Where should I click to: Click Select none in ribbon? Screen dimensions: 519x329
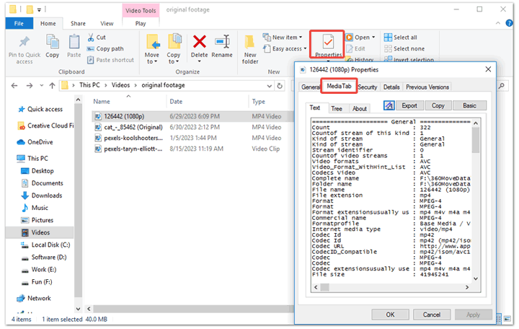click(x=404, y=49)
